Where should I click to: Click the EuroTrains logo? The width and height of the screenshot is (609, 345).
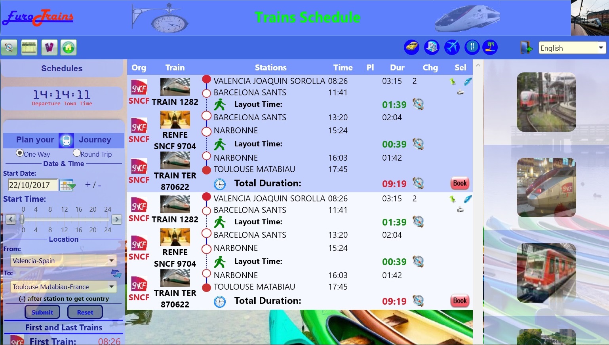[38, 17]
